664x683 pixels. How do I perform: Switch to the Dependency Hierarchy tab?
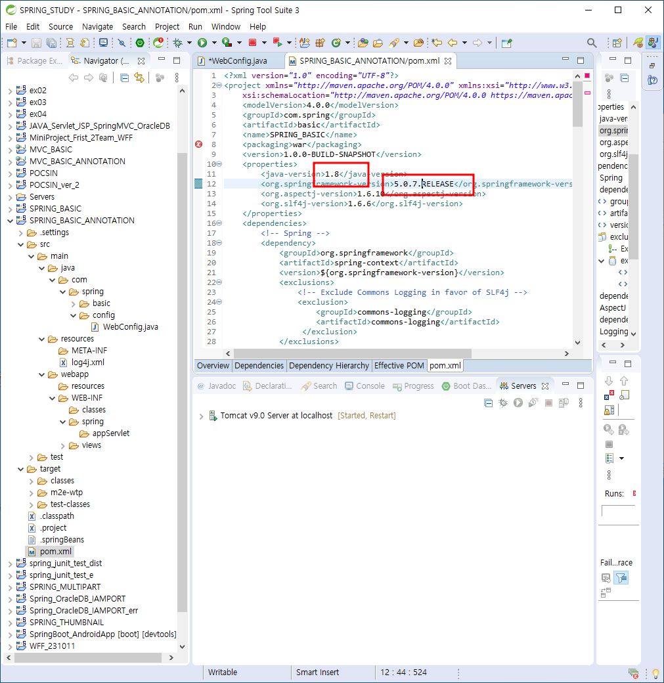pos(329,365)
